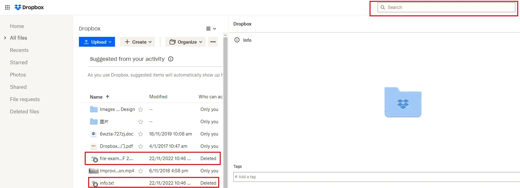
Task: Open the Images ... Design folder
Action: coord(117,109)
